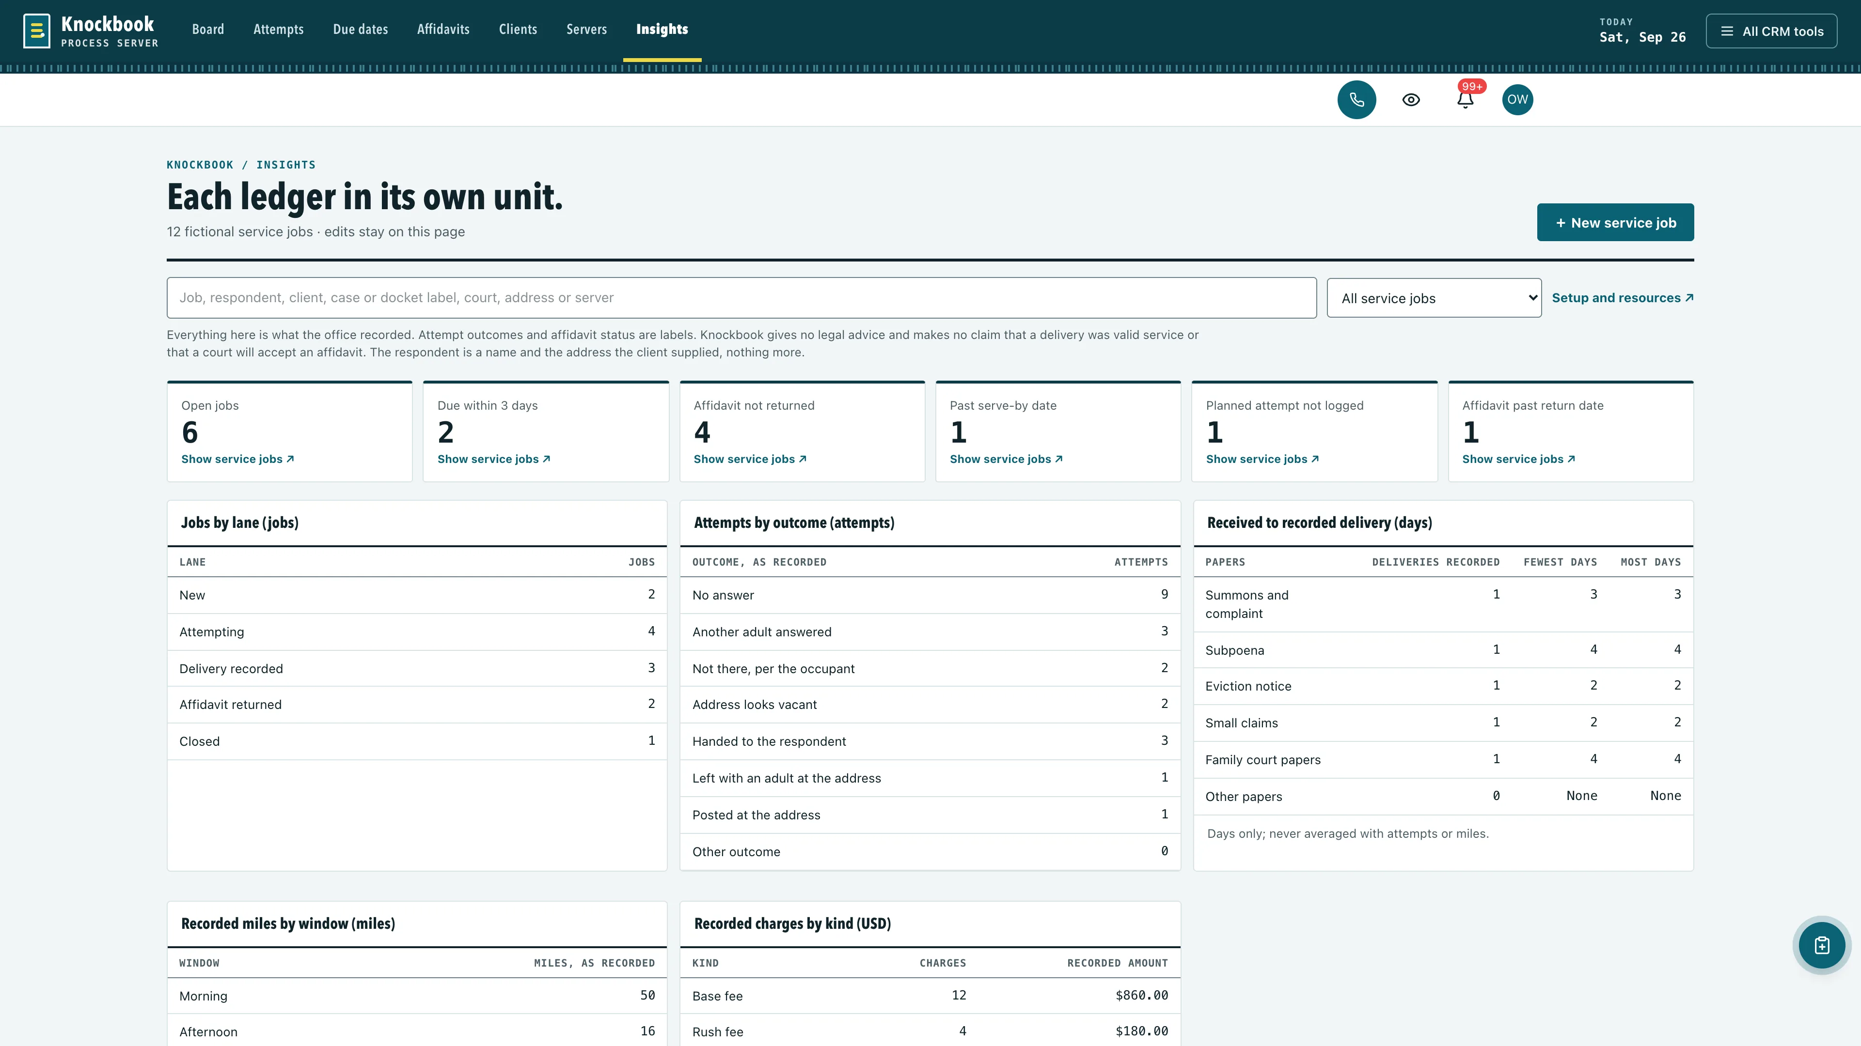
Task: Click the Delivery recorded lane row
Action: (x=417, y=668)
